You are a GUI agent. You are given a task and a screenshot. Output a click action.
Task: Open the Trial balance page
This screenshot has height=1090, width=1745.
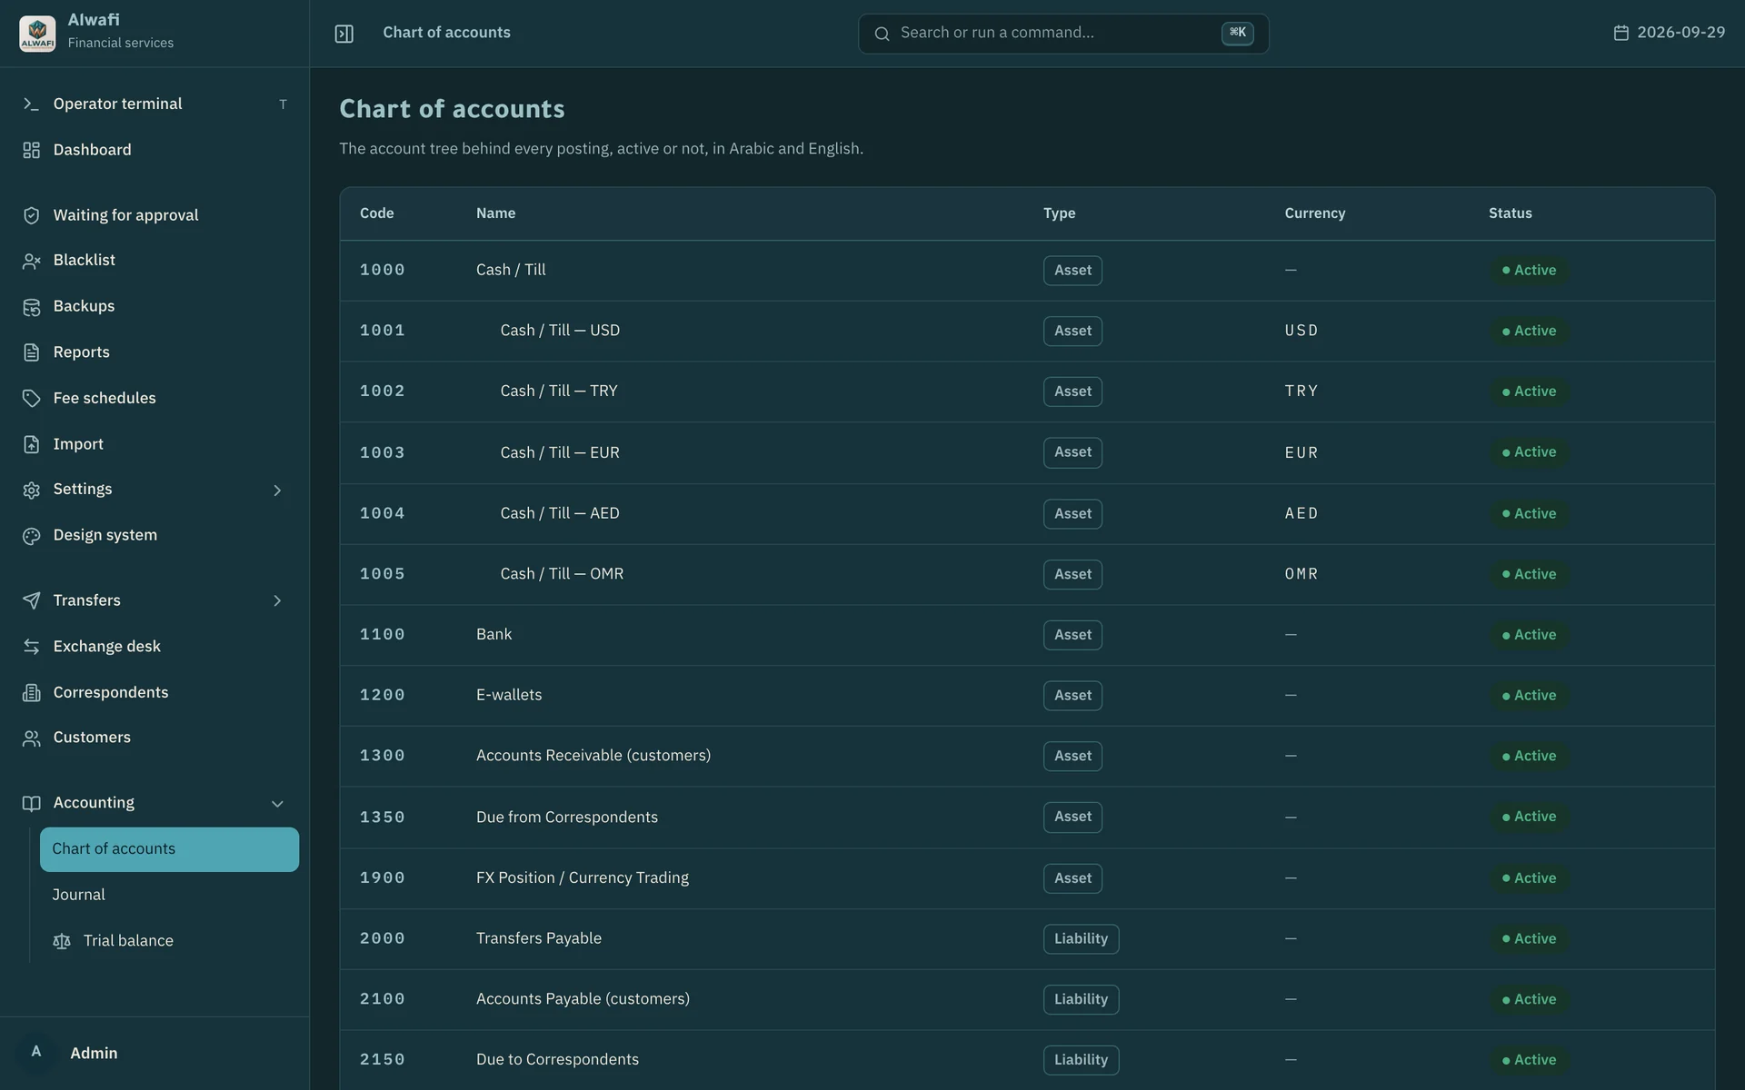tap(169, 941)
